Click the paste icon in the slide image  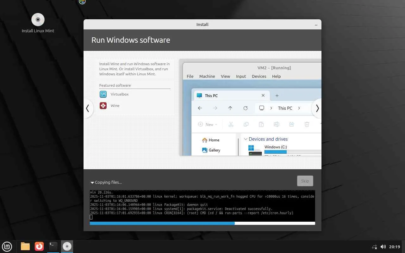coord(261,125)
